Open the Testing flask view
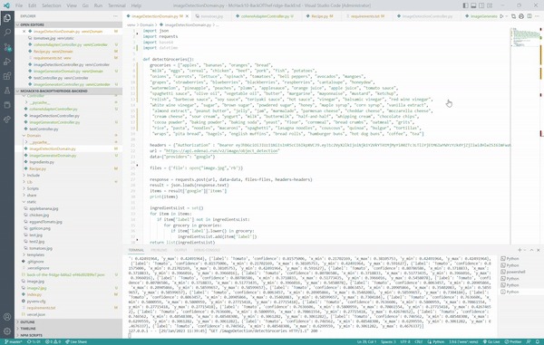The height and width of the screenshot is (345, 544). tap(7, 91)
